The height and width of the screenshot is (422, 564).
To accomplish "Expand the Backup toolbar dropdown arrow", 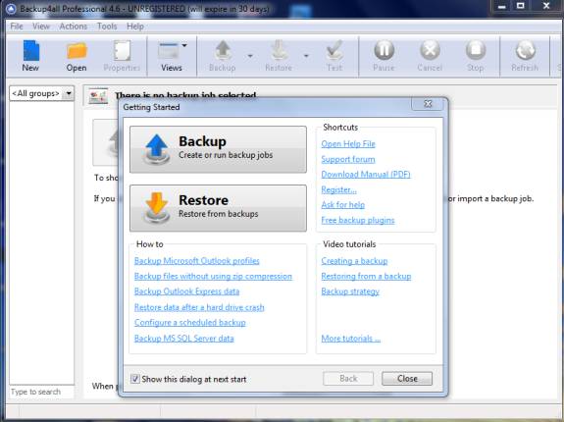I will 250,56.
